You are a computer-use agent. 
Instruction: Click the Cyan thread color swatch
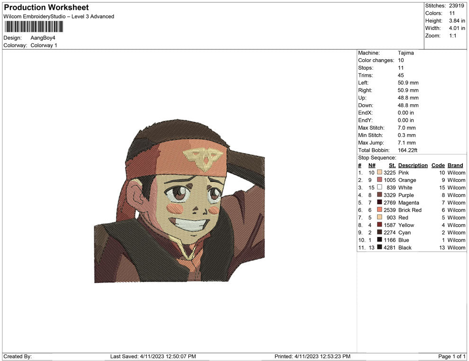tap(379, 232)
